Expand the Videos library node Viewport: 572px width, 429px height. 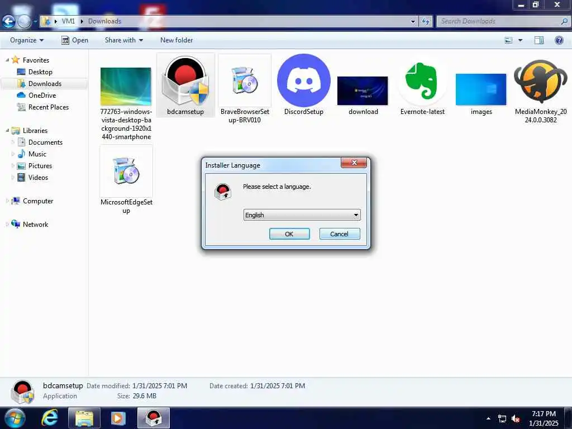13,177
